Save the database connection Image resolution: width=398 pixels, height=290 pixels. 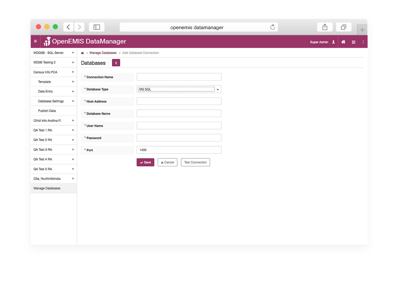pyautogui.click(x=145, y=162)
